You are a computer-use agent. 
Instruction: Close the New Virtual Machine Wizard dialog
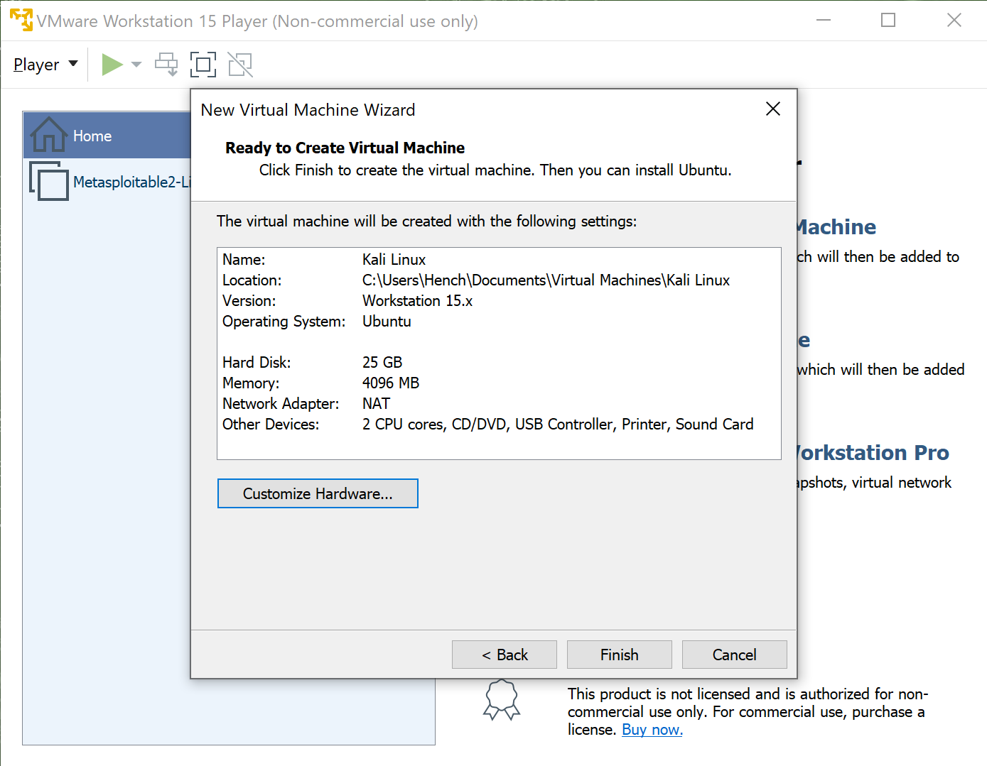click(x=772, y=109)
